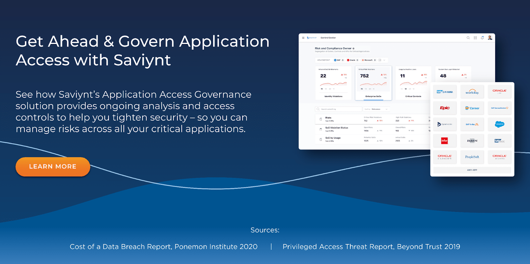Expand the View Endpoint chevron dropdown
Viewport: 530px width, 264px height.
(x=384, y=60)
